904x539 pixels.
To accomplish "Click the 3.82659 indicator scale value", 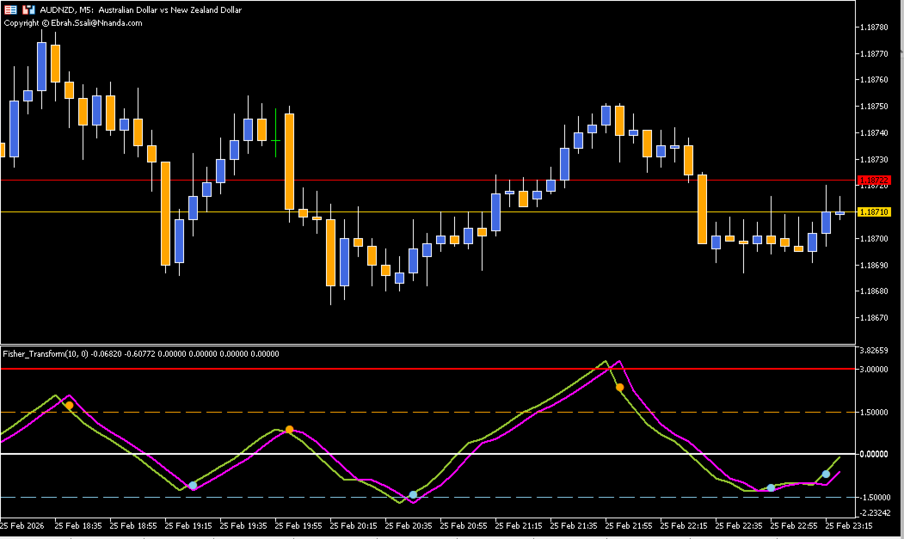I will [873, 351].
